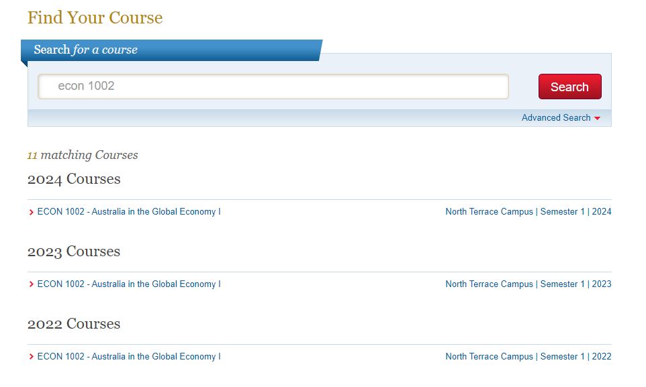Open advanced filtering via Advanced Search expander
The image size is (646, 387).
point(556,117)
